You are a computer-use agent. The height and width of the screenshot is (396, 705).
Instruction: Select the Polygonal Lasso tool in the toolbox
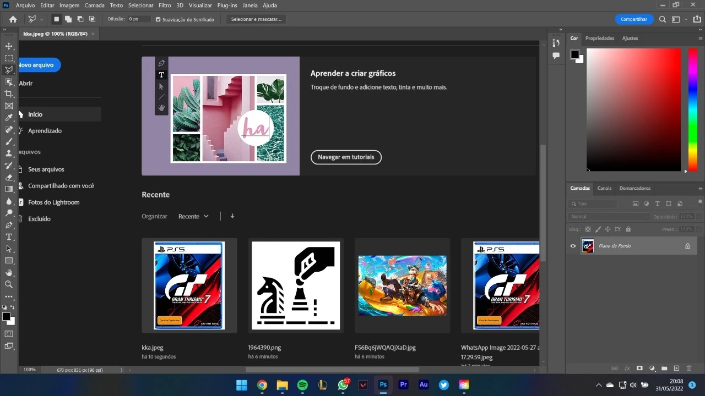point(9,70)
